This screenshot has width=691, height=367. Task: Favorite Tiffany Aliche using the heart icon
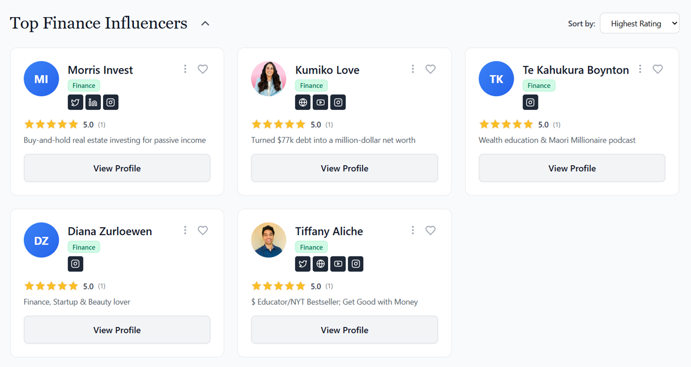pyautogui.click(x=430, y=230)
